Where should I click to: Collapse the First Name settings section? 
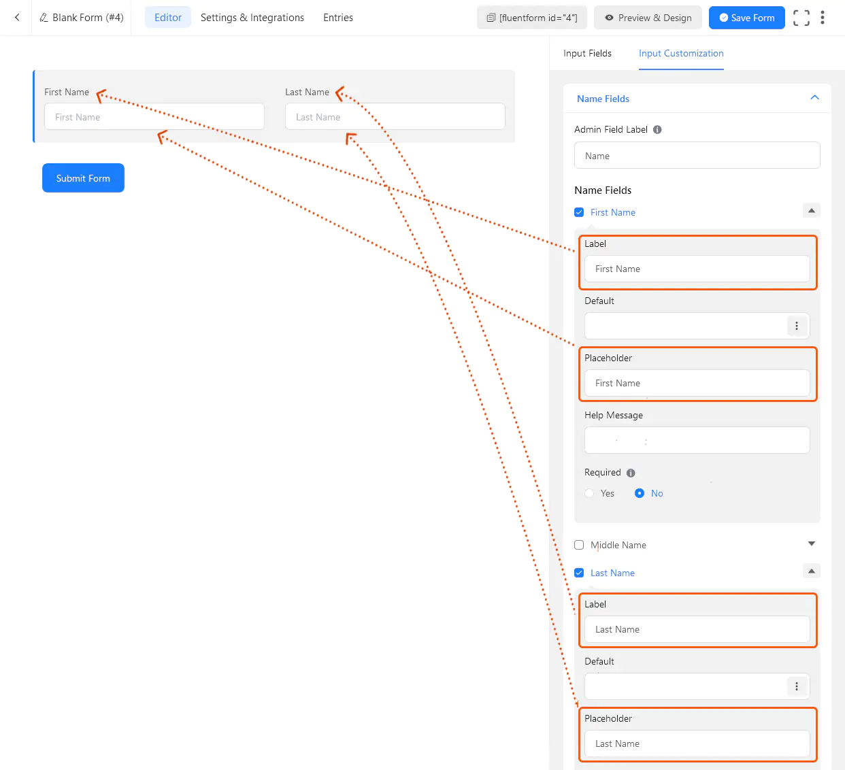click(811, 210)
